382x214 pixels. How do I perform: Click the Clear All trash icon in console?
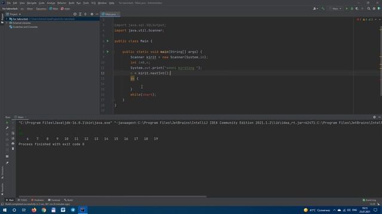click(13, 149)
